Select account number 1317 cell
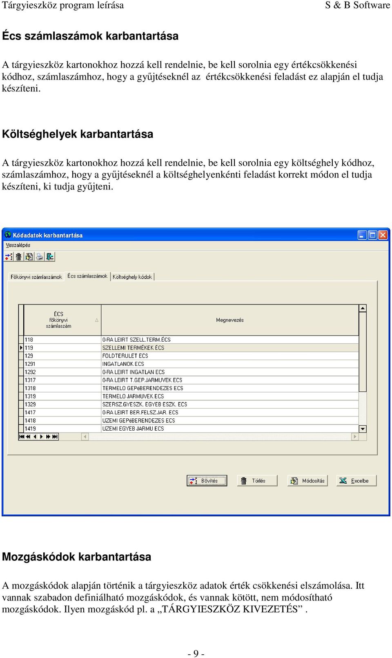This screenshot has height=658, width=392. pos(62,380)
